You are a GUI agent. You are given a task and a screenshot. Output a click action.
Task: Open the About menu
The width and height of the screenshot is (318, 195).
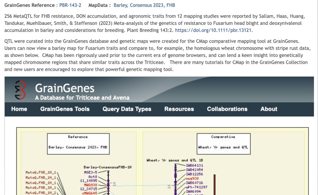point(269,109)
